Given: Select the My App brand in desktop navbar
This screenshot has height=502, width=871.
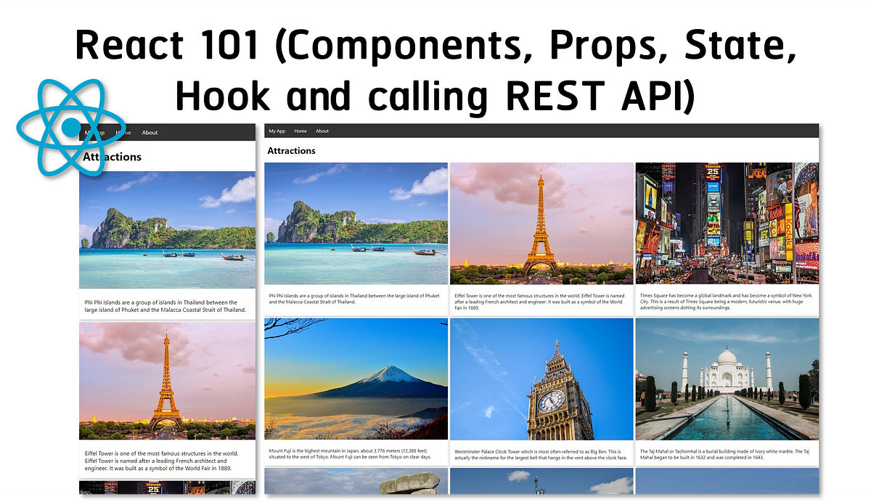Looking at the screenshot, I should (277, 131).
